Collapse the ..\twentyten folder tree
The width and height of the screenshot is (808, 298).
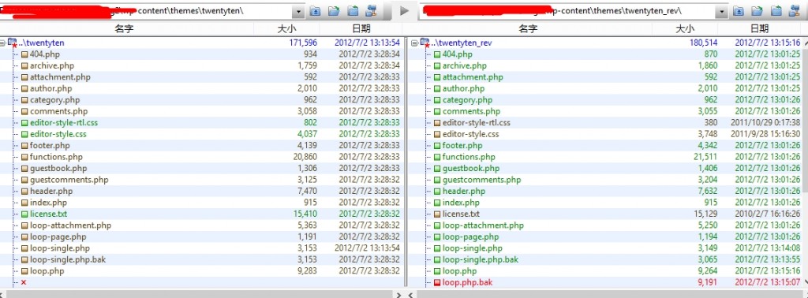point(3,43)
